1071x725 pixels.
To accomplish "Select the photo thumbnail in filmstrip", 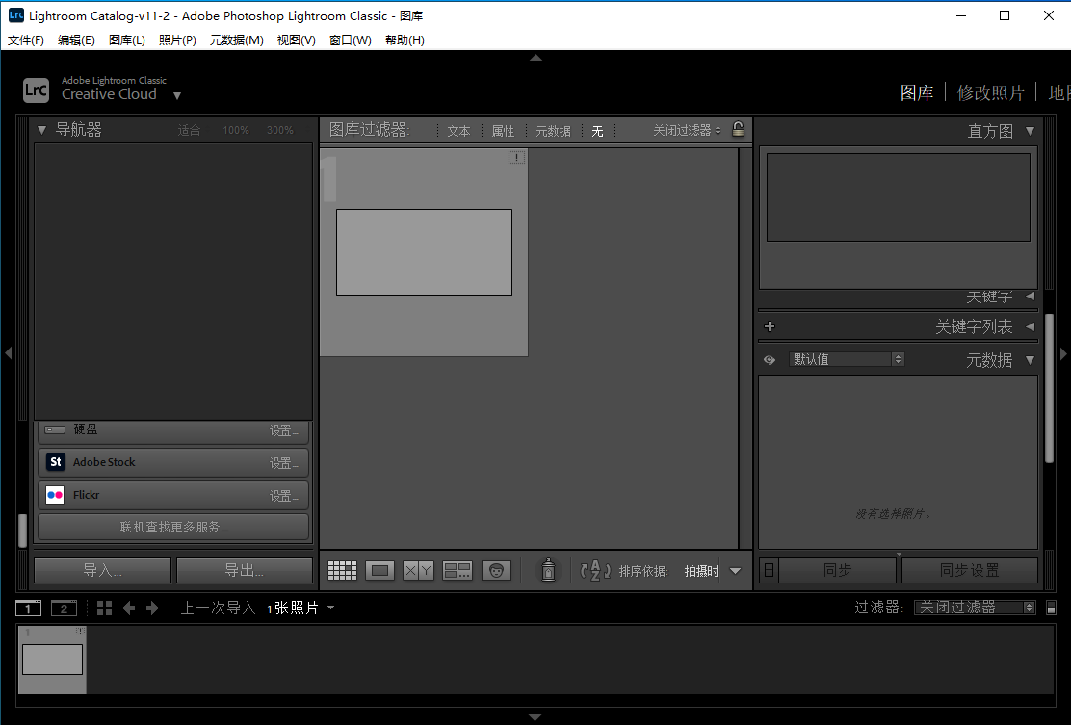I will click(52, 660).
